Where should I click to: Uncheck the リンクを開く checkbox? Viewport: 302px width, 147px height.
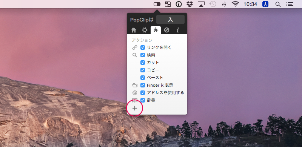143,47
